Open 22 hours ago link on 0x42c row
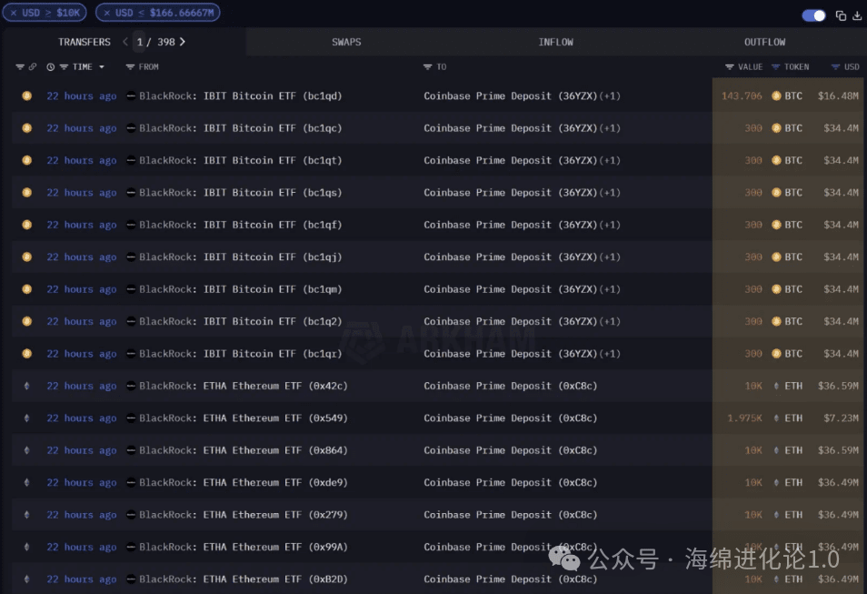 tap(81, 386)
